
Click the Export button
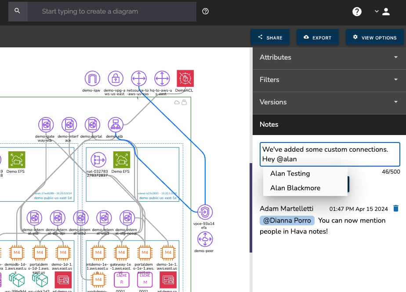point(317,37)
